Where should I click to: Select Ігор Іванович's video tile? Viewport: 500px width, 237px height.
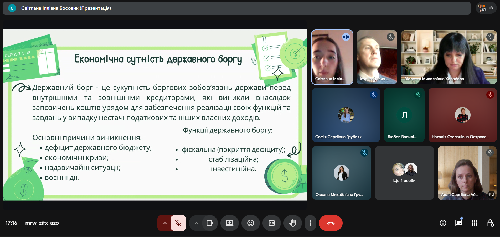tap(377, 57)
